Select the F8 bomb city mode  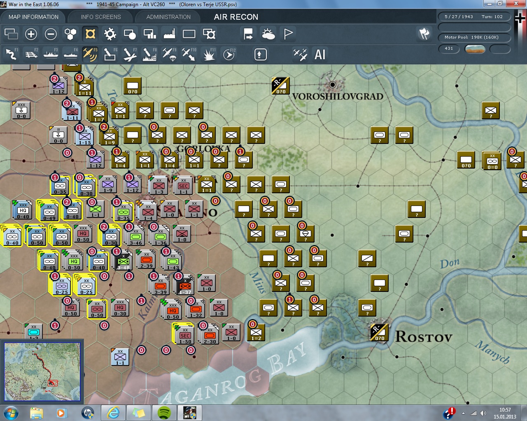coord(149,54)
